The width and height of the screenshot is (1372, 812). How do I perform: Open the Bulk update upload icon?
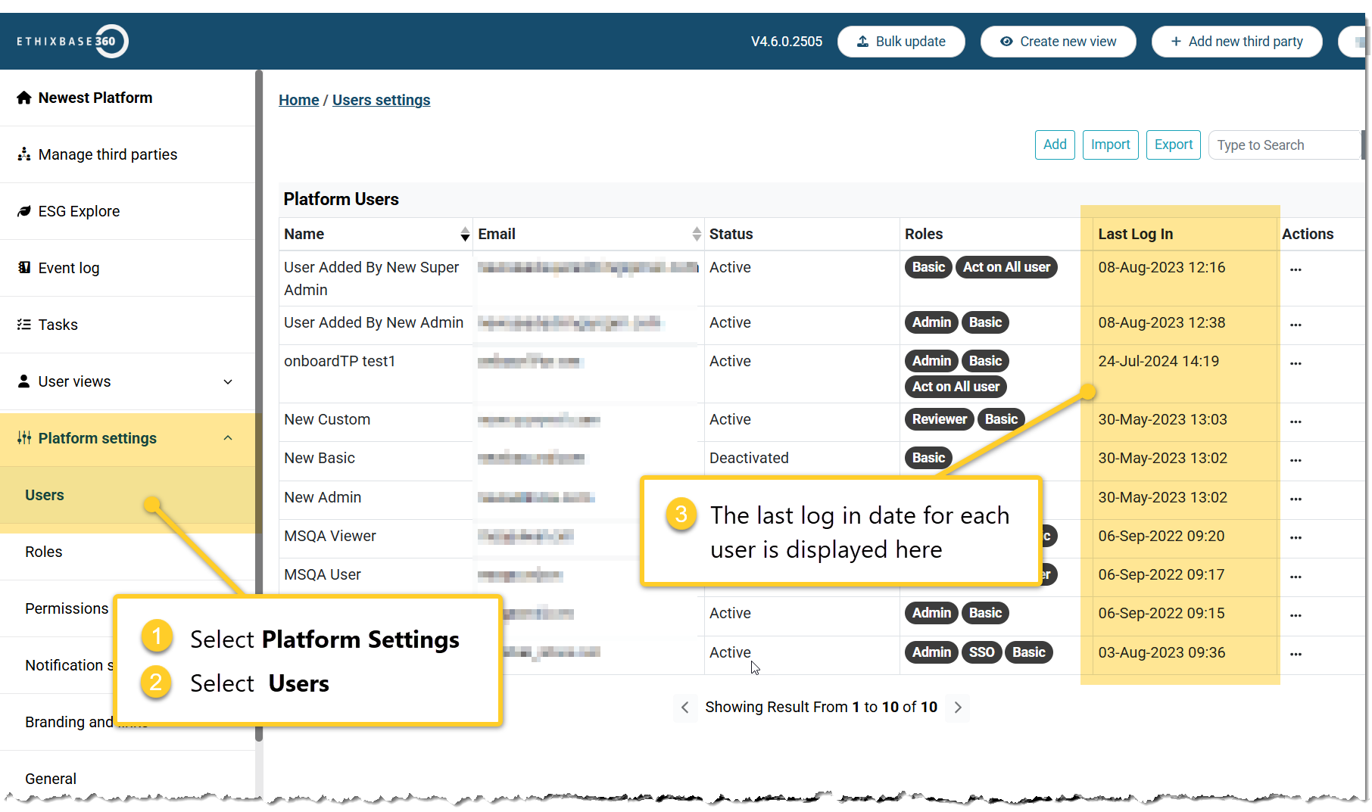pos(862,42)
